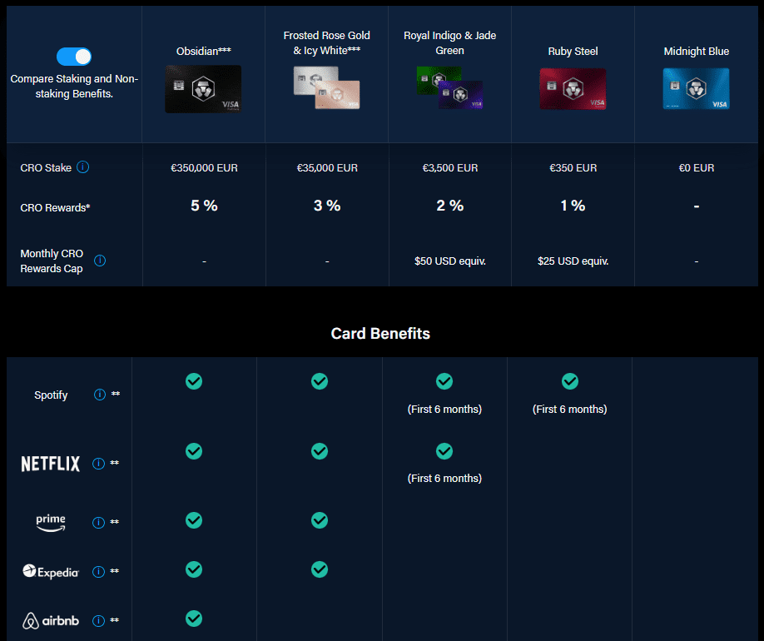Click the €3,500 EUR stake value

point(450,167)
